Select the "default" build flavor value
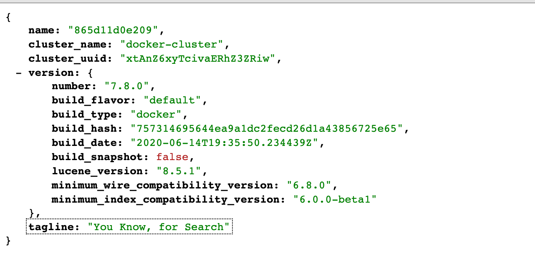 tap(172, 101)
